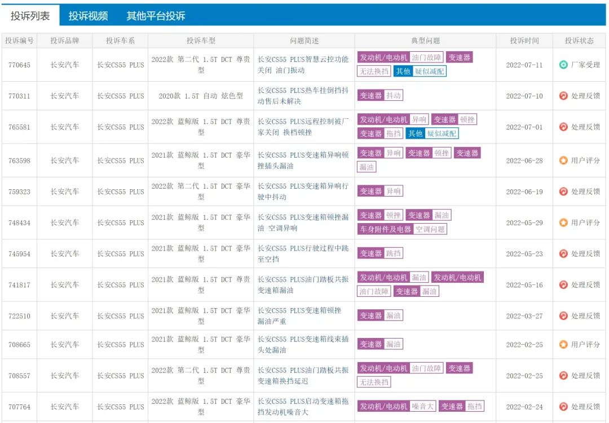Click the date 2022-02-24

click(x=524, y=406)
